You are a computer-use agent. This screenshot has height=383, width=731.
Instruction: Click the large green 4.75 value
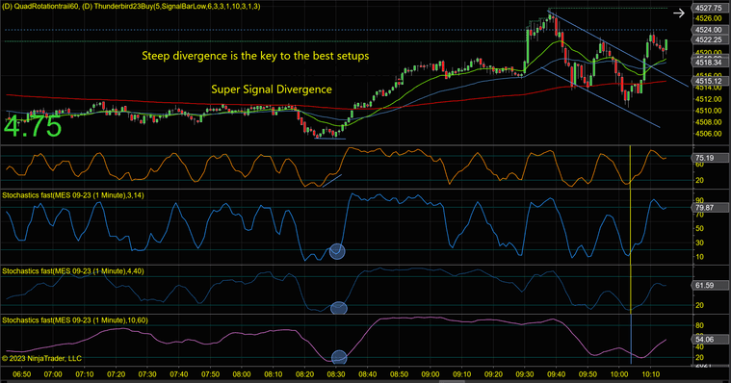coord(33,126)
